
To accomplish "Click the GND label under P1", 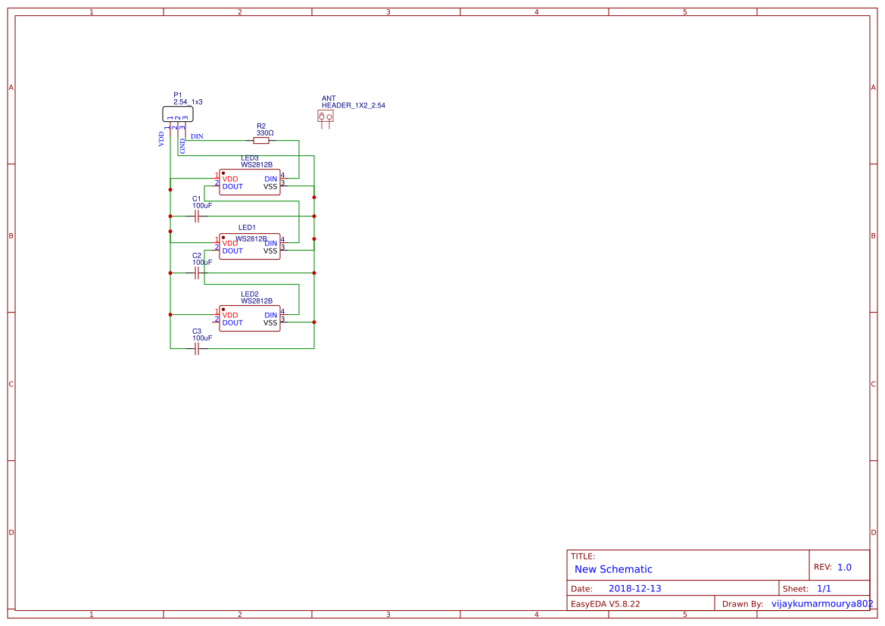I will [x=182, y=146].
